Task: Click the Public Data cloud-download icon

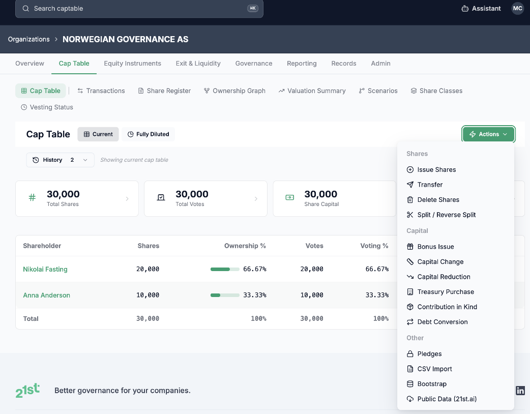Action: point(410,399)
